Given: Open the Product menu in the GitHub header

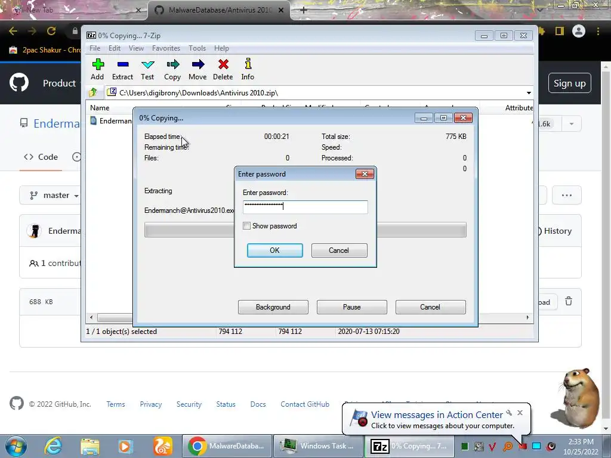Looking at the screenshot, I should coord(59,83).
